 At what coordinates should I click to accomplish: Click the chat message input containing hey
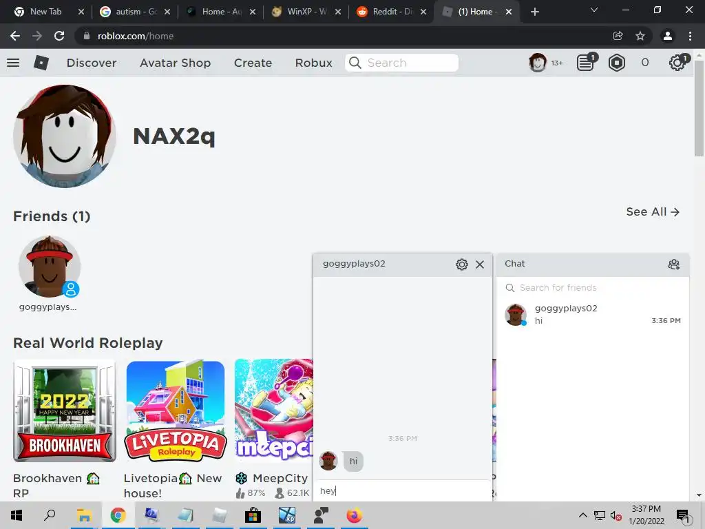click(x=402, y=490)
